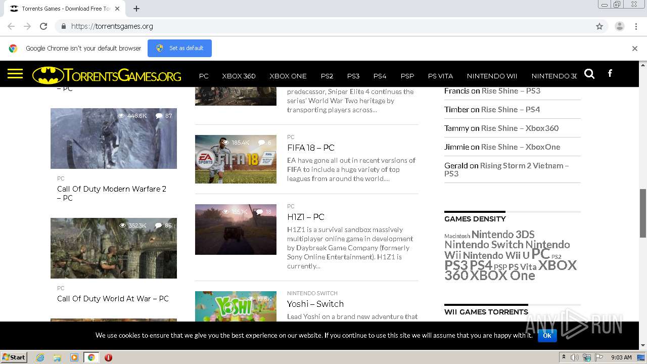The width and height of the screenshot is (647, 364).
Task: Open Call Of Duty World At War thumbnail
Action: pyautogui.click(x=114, y=248)
